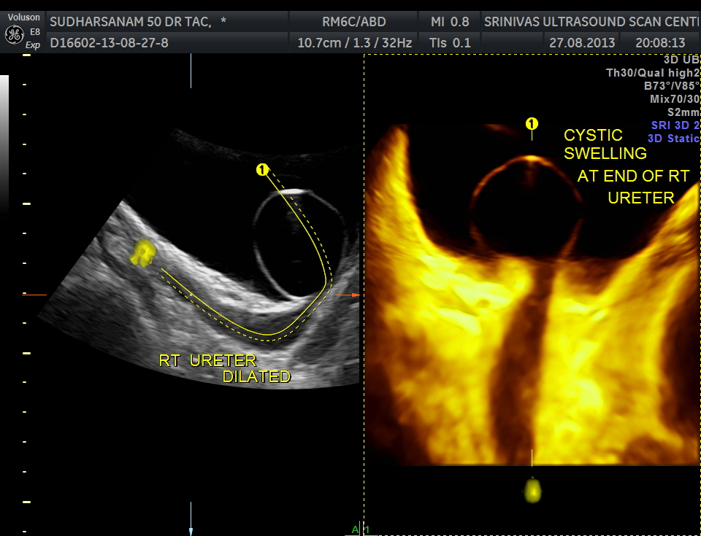Click the blue arrow at the bottom
This screenshot has width=701, height=536.
point(191,530)
